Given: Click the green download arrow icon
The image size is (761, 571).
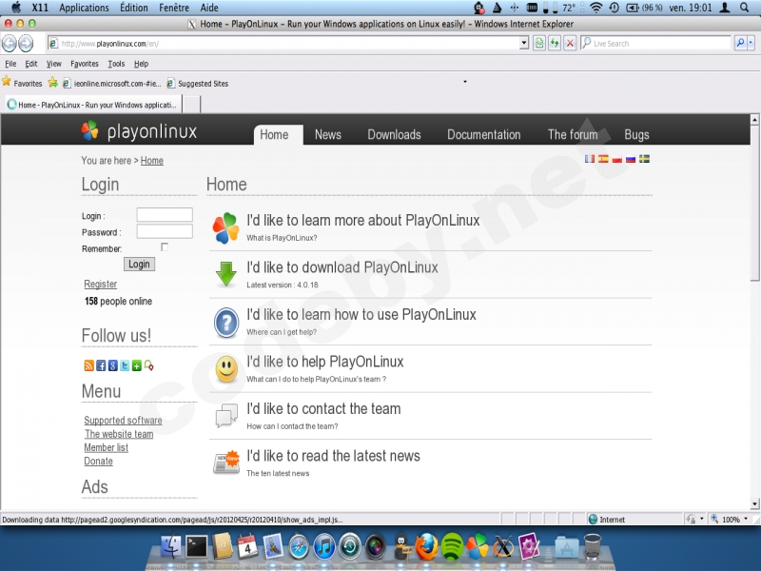Looking at the screenshot, I should tap(225, 274).
